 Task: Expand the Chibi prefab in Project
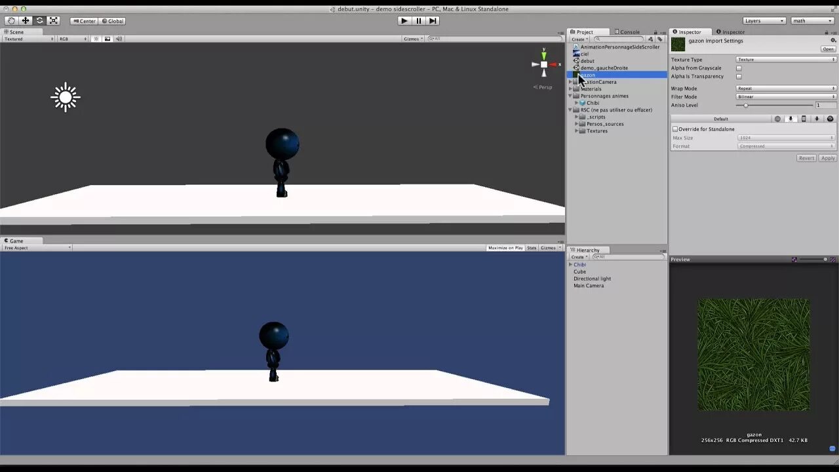tap(576, 103)
